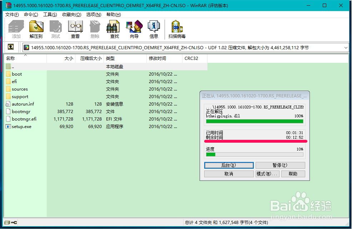Screen dimensions: 352x229
Task: Open the Tools (工具) menu
Action: (x=50, y=15)
